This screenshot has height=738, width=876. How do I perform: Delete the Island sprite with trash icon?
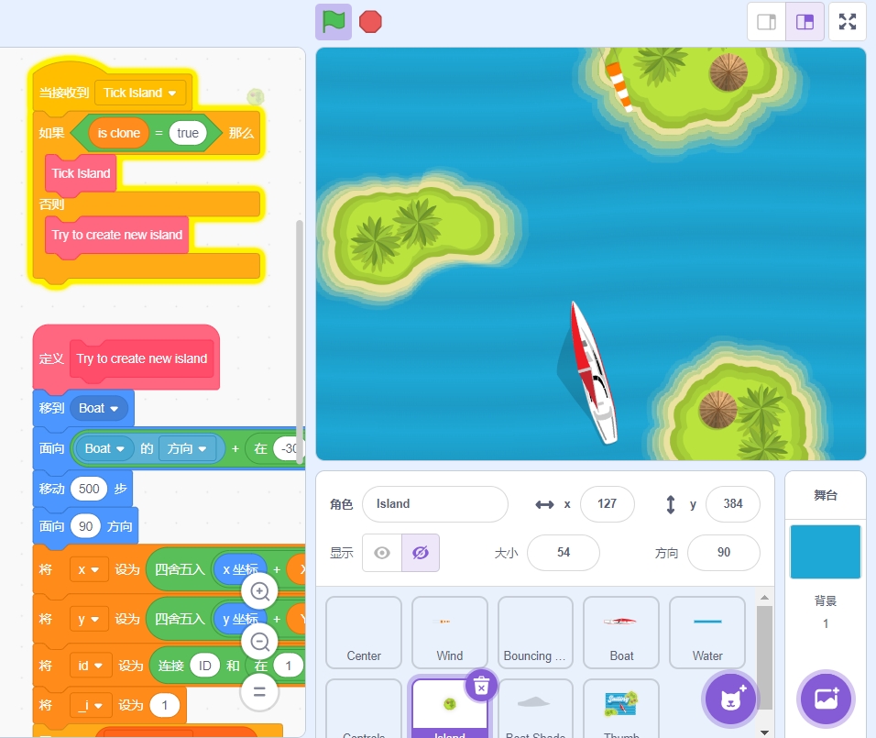[x=481, y=686]
